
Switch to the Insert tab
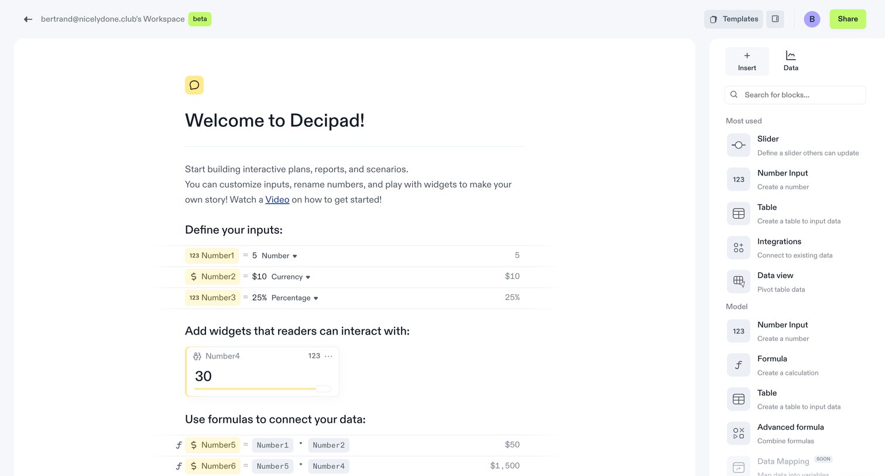[x=747, y=61]
